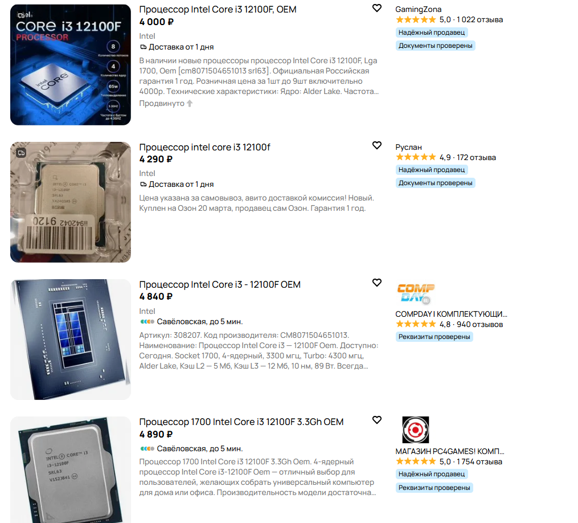Image resolution: width=578 pixels, height=523 pixels.
Task: Visit GamingZona seller profile
Action: [418, 9]
